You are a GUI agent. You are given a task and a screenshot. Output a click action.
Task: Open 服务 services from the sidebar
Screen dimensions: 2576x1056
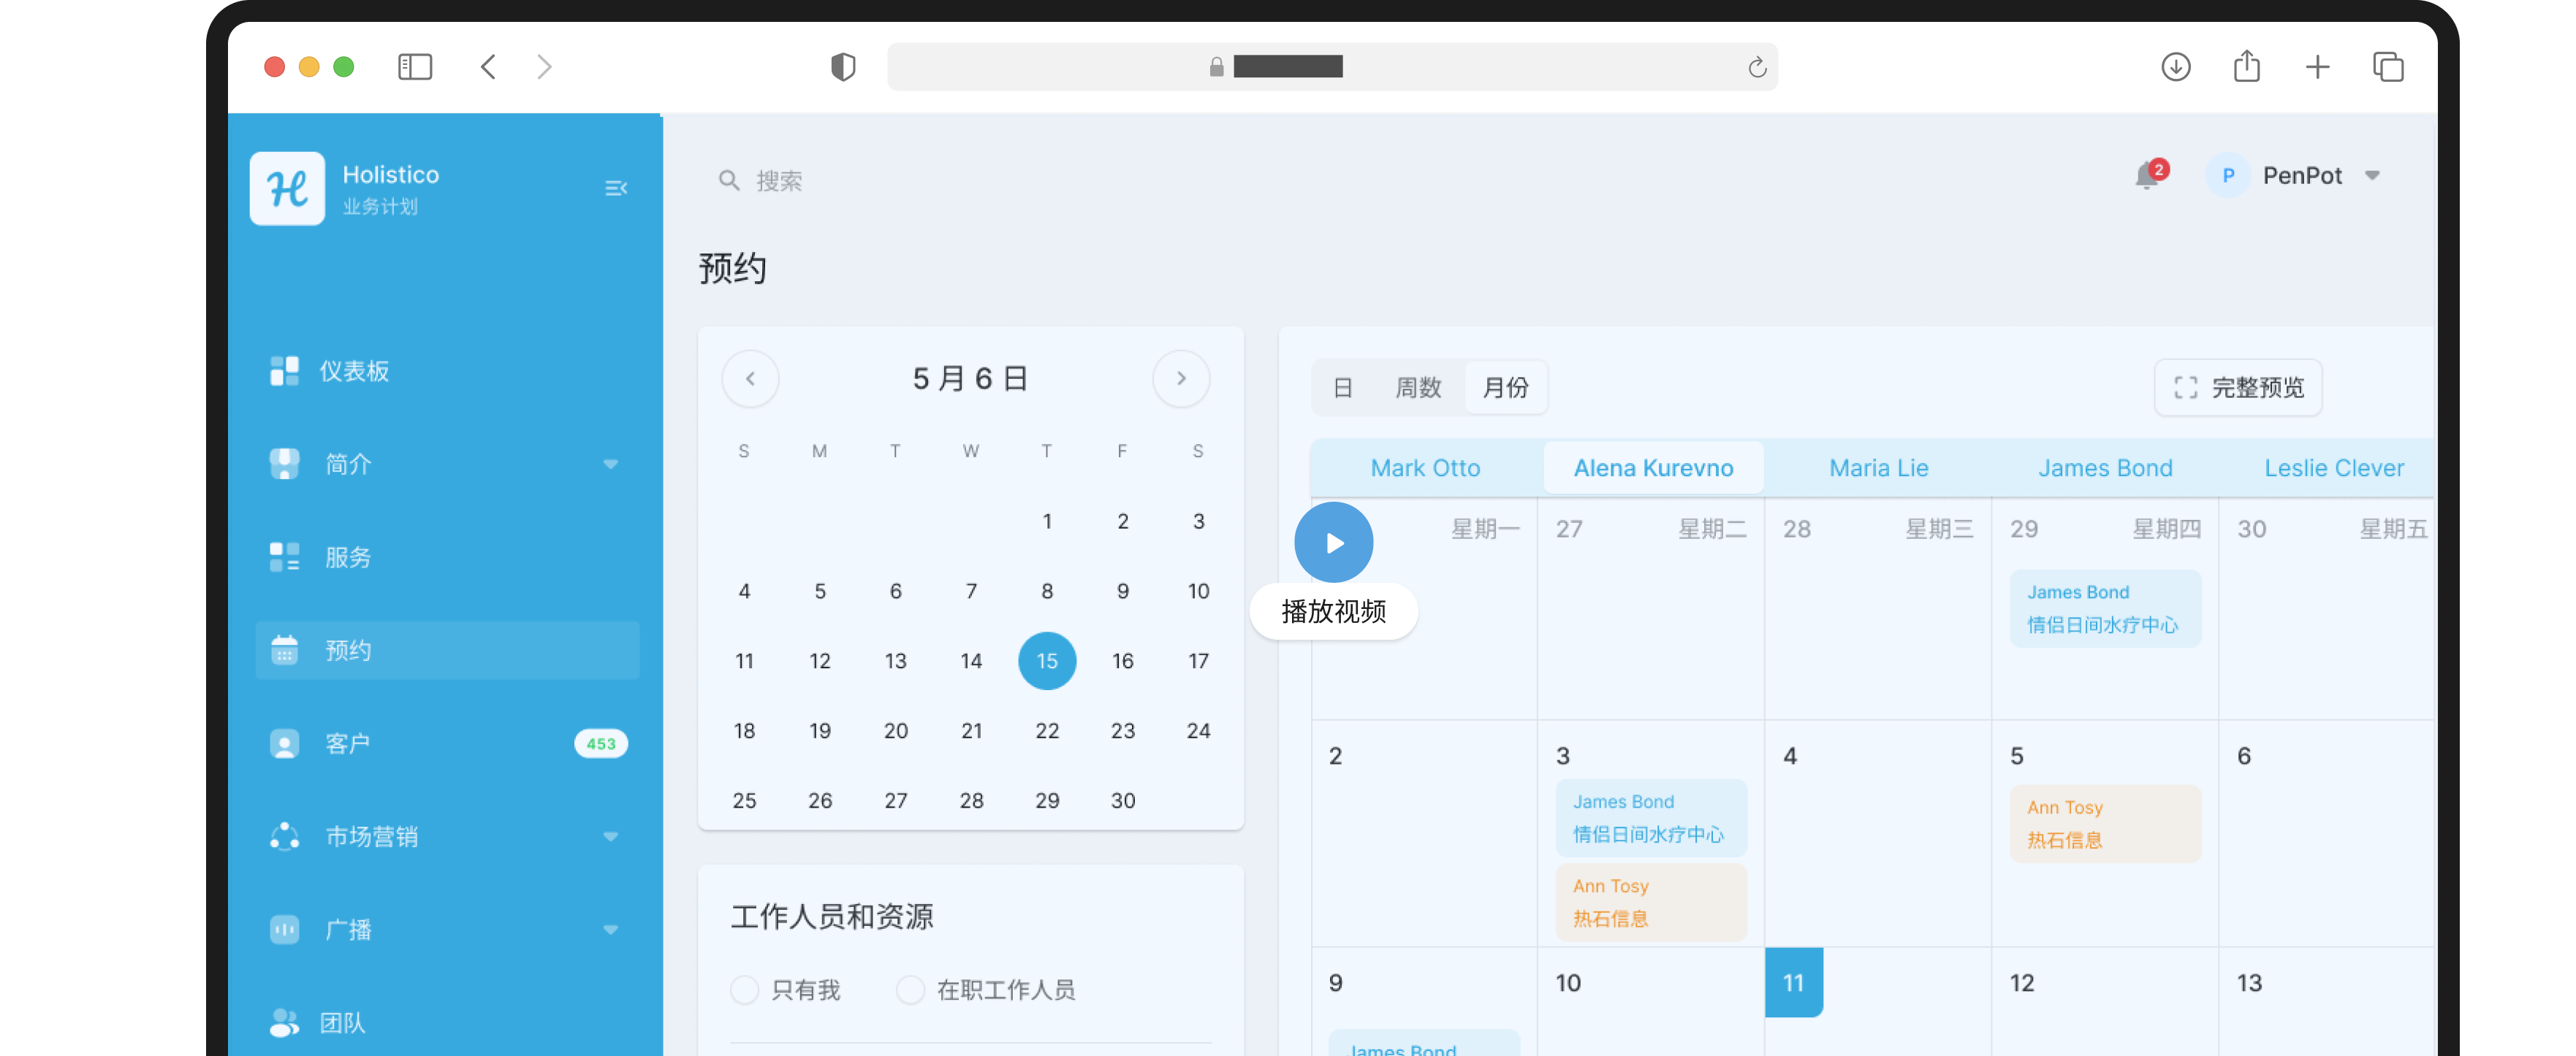pos(347,557)
